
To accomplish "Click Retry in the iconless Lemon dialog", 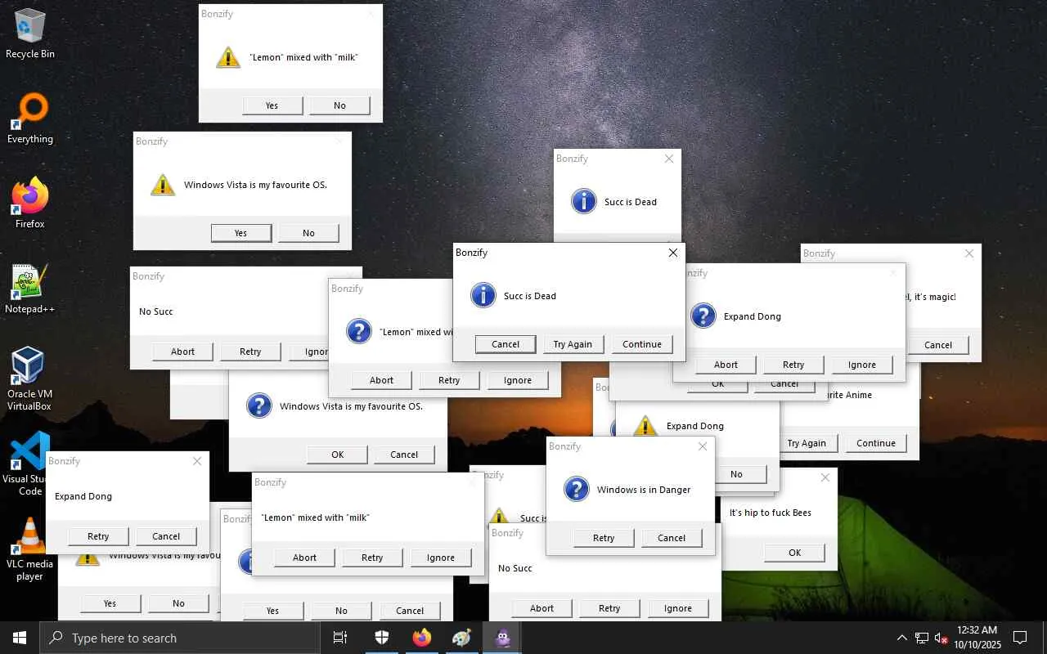I will pos(372,558).
